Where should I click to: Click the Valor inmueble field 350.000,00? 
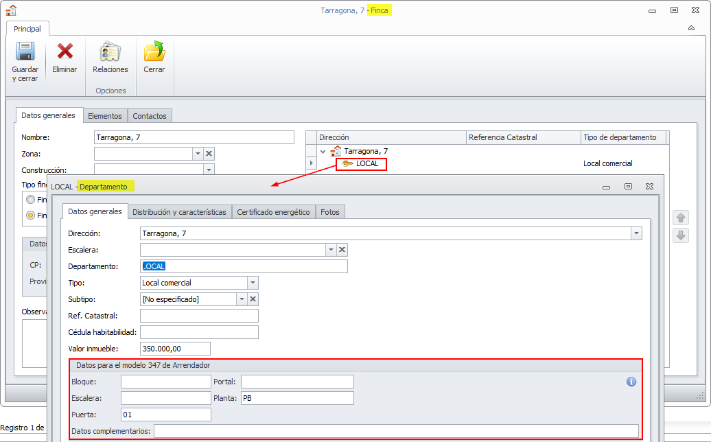tap(176, 349)
